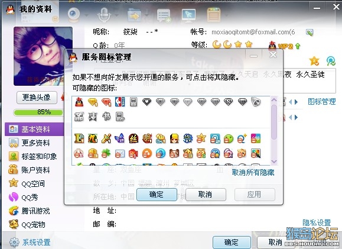Viewport: 342px width, 249px height.
Task: Close the 服务图标管理 dialog
Action: pos(273,55)
